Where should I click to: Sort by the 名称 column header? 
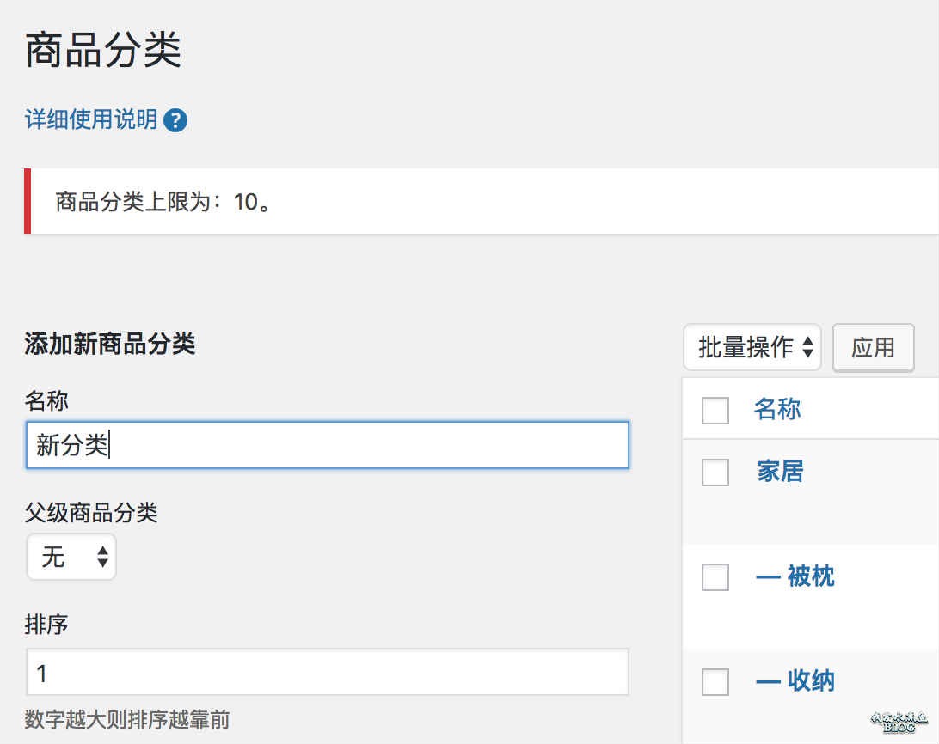pyautogui.click(x=777, y=409)
